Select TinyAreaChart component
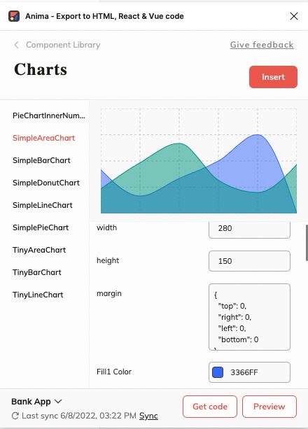The width and height of the screenshot is (308, 429). pyautogui.click(x=39, y=250)
